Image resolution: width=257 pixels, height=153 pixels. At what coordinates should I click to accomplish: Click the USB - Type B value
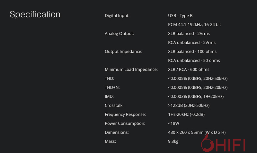tap(180, 16)
